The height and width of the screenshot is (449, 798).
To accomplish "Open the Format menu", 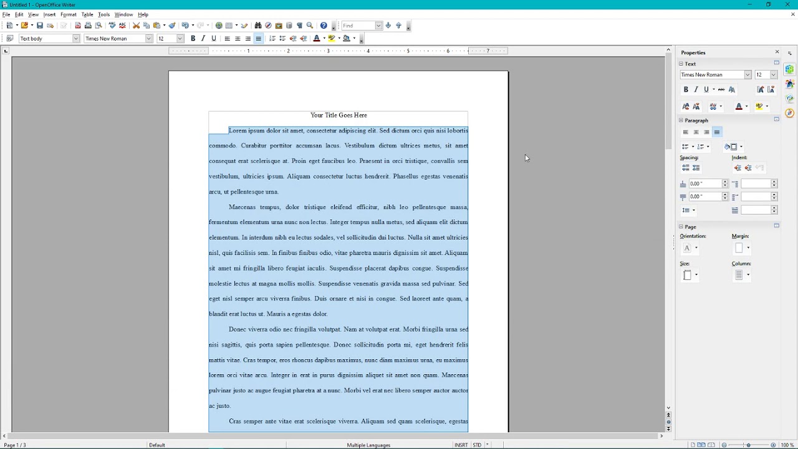I will (69, 14).
